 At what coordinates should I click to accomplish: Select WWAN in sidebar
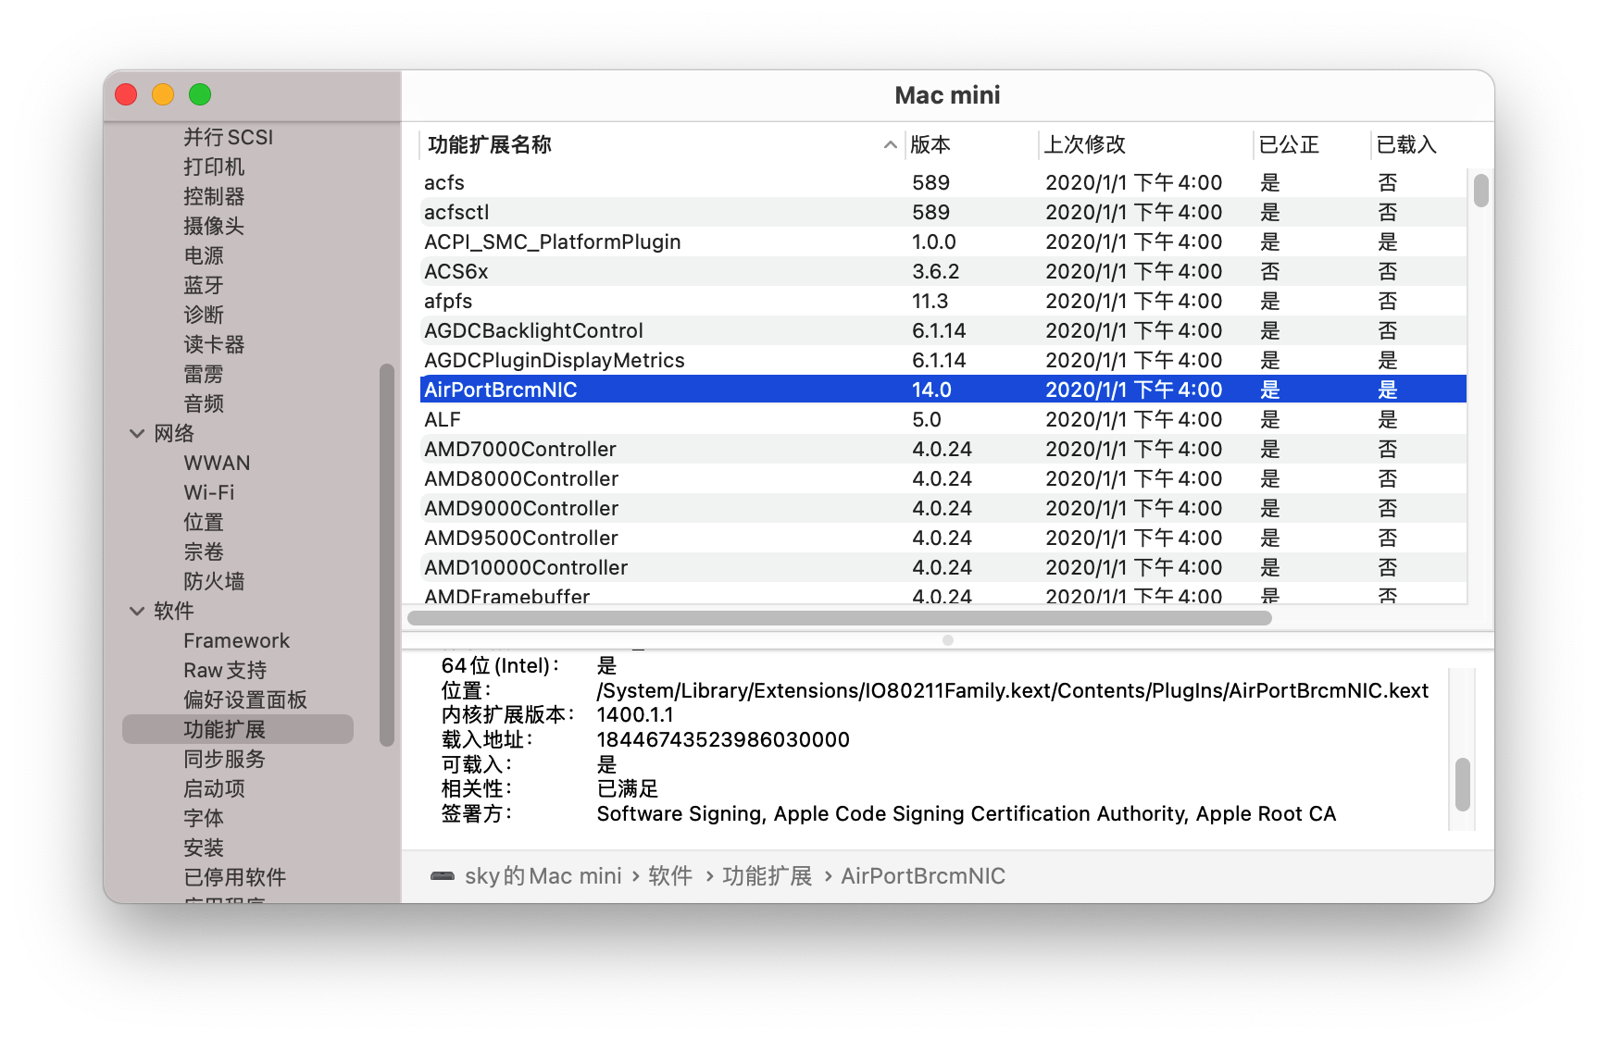217,463
